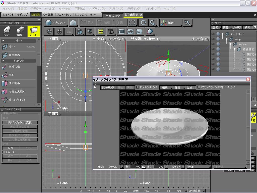Toggle the スムーズ checkbox
Screen dimensions: 257x193
coord(4,152)
